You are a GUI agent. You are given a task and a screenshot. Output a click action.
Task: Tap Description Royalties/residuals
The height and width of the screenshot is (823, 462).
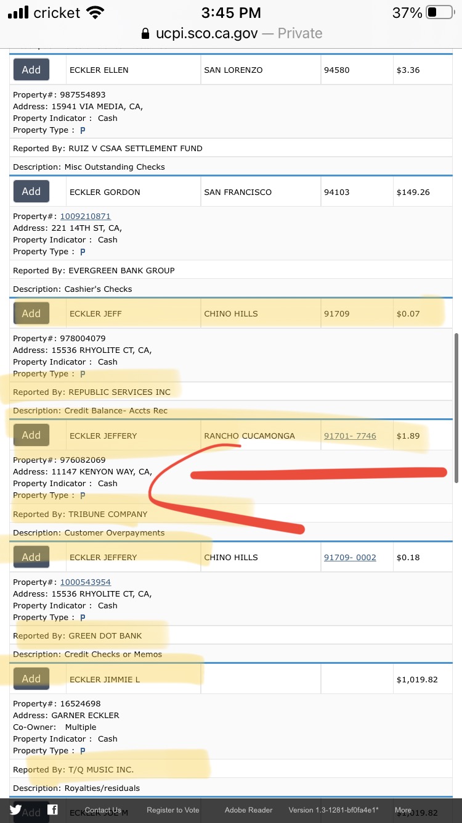coord(76,788)
